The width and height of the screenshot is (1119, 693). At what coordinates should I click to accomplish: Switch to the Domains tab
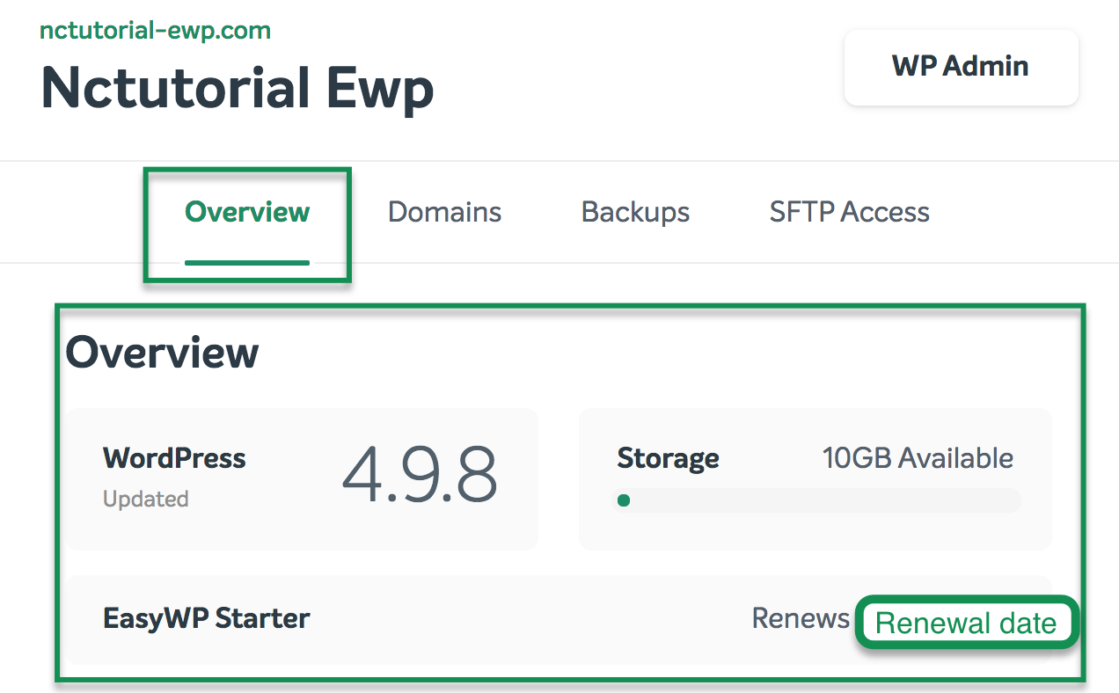pos(444,212)
